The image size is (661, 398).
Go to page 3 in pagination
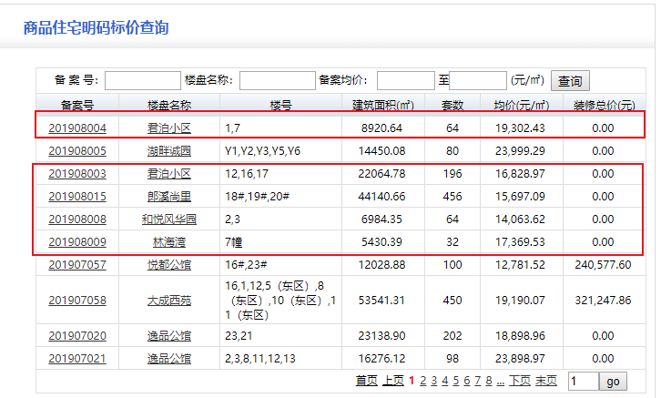[x=434, y=381]
